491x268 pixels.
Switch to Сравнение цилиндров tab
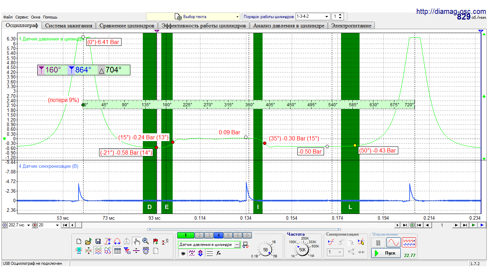pos(127,26)
